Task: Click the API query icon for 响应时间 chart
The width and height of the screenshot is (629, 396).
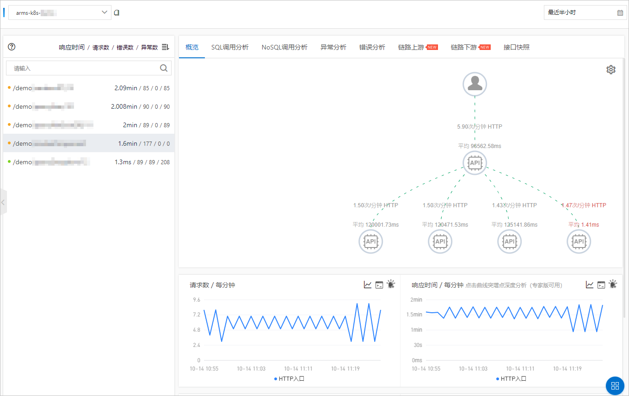Action: click(601, 285)
